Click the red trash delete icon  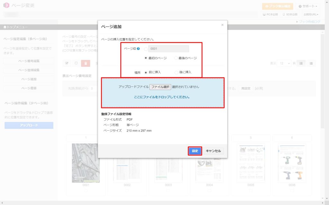click(x=85, y=63)
